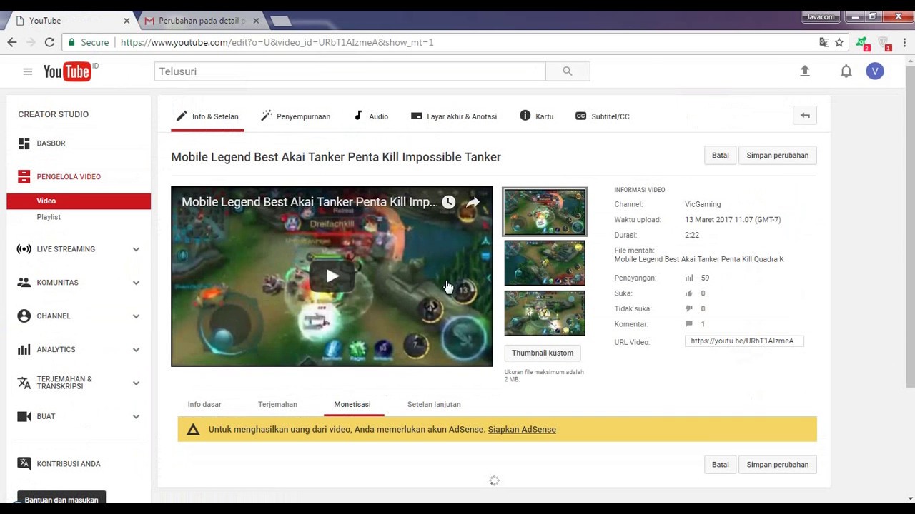Image resolution: width=915 pixels, height=514 pixels.
Task: Click the Telusuri search field
Action: [350, 71]
